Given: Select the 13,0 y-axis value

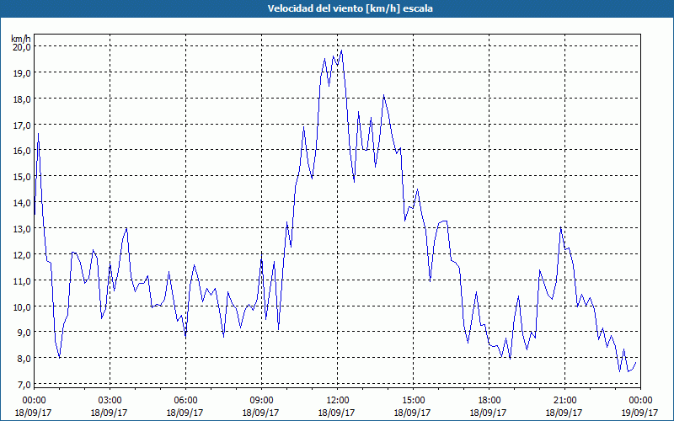Looking at the screenshot, I should 22,229.
